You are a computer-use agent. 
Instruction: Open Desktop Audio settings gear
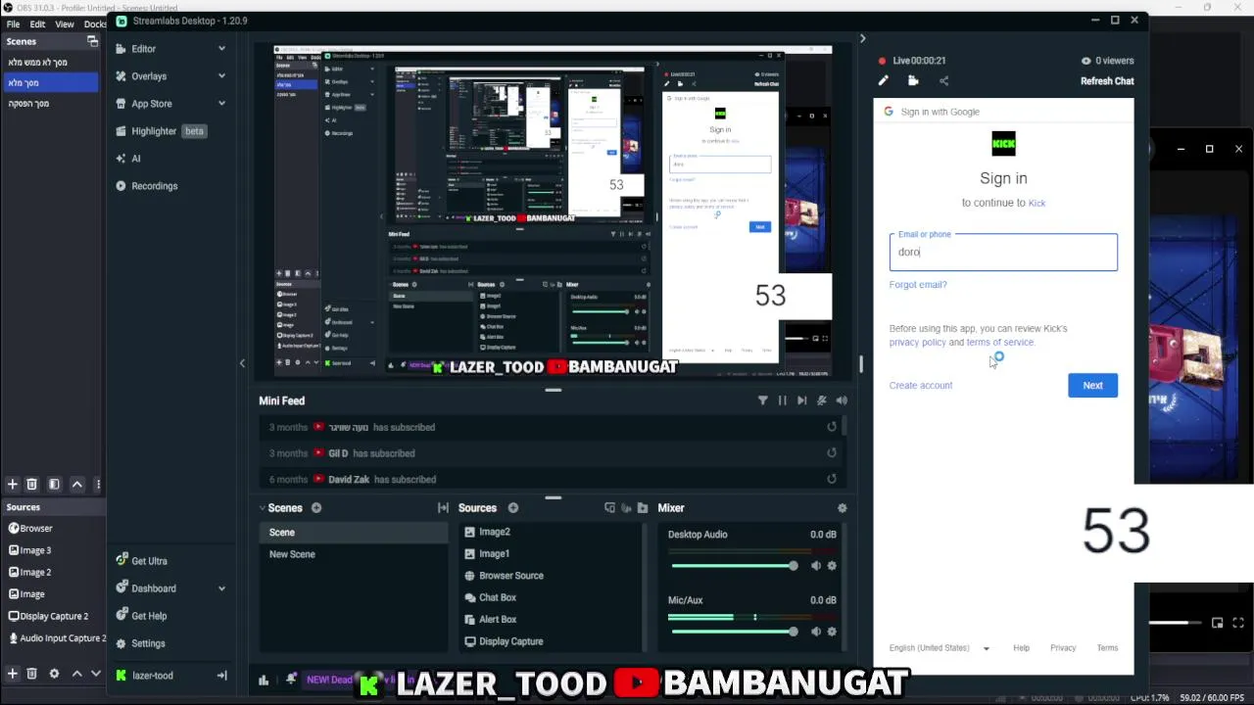coord(832,566)
